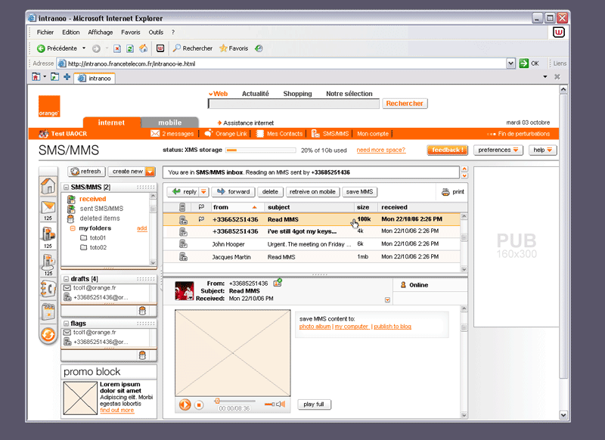The image size is (605, 440).
Task: Collapse the SMS/MMS panel
Action: tap(67, 187)
